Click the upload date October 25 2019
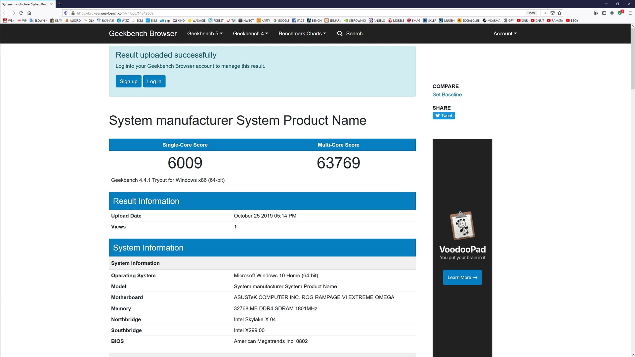This screenshot has width=635, height=357. (265, 216)
